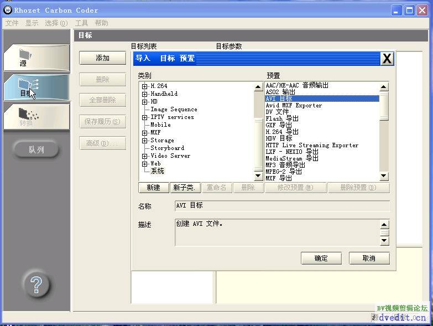Viewport: 433px width, 326px height.
Task: Click description box scroll down arrow
Action: tap(384, 241)
